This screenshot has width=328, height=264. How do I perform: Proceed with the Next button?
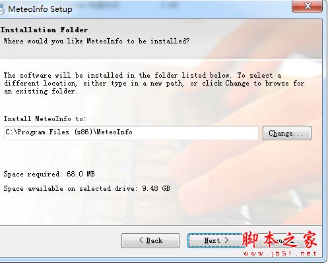[x=214, y=240]
